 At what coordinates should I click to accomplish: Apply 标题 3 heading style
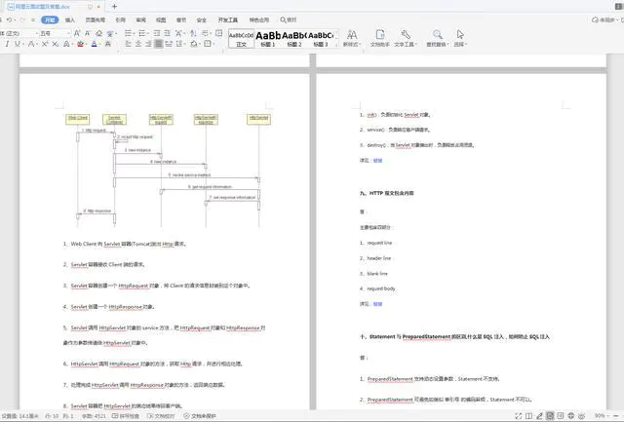321,39
